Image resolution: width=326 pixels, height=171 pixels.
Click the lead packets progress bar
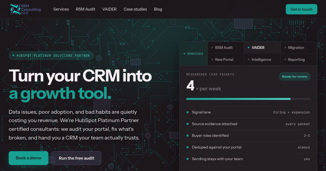pos(248,99)
